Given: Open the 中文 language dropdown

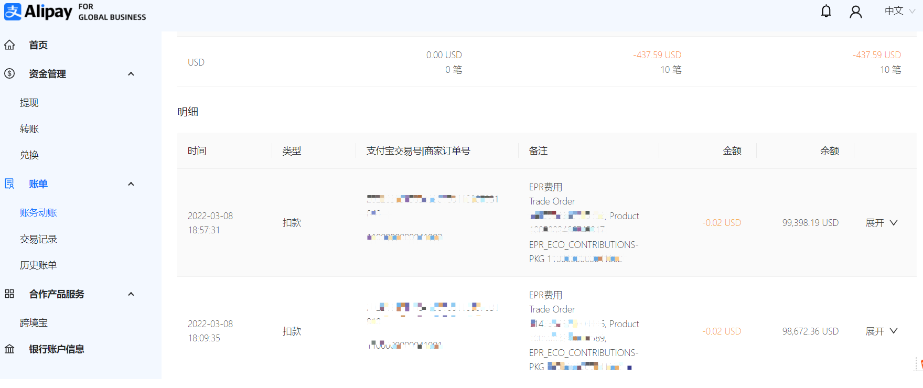Looking at the screenshot, I should (900, 11).
